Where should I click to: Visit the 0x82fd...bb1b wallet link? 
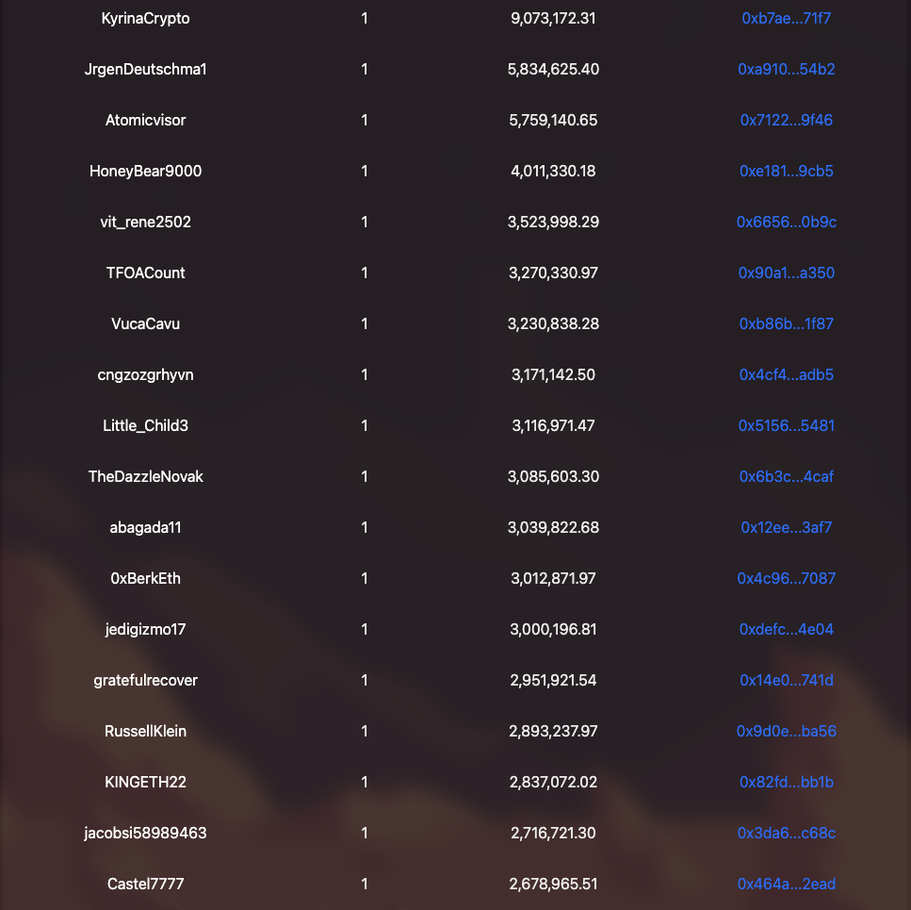tap(786, 782)
